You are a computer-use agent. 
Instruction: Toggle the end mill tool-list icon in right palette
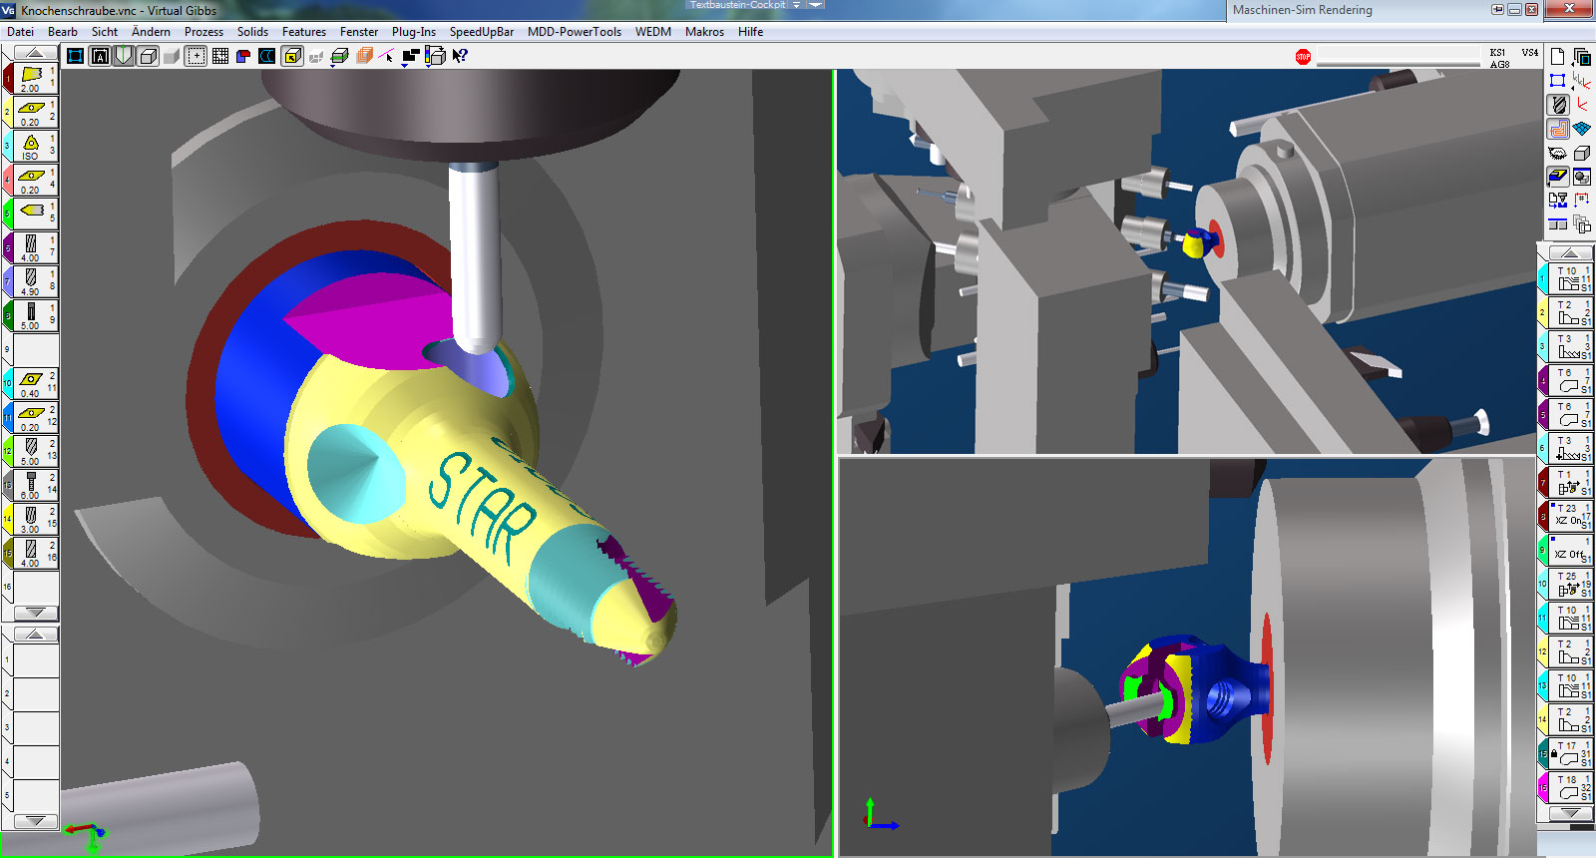point(1558,105)
